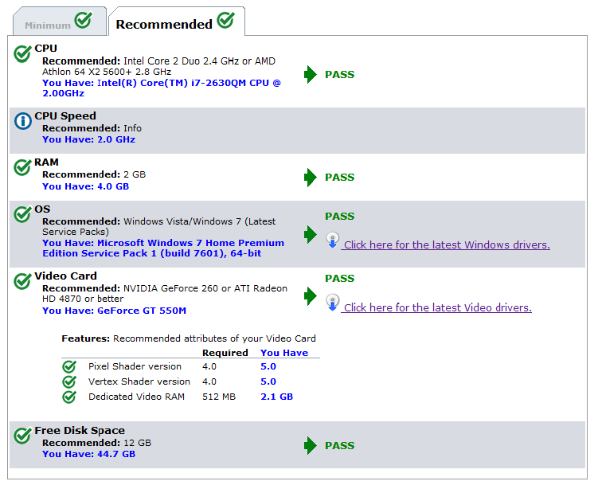Click the '2.1 GB' video RAM value

276,397
